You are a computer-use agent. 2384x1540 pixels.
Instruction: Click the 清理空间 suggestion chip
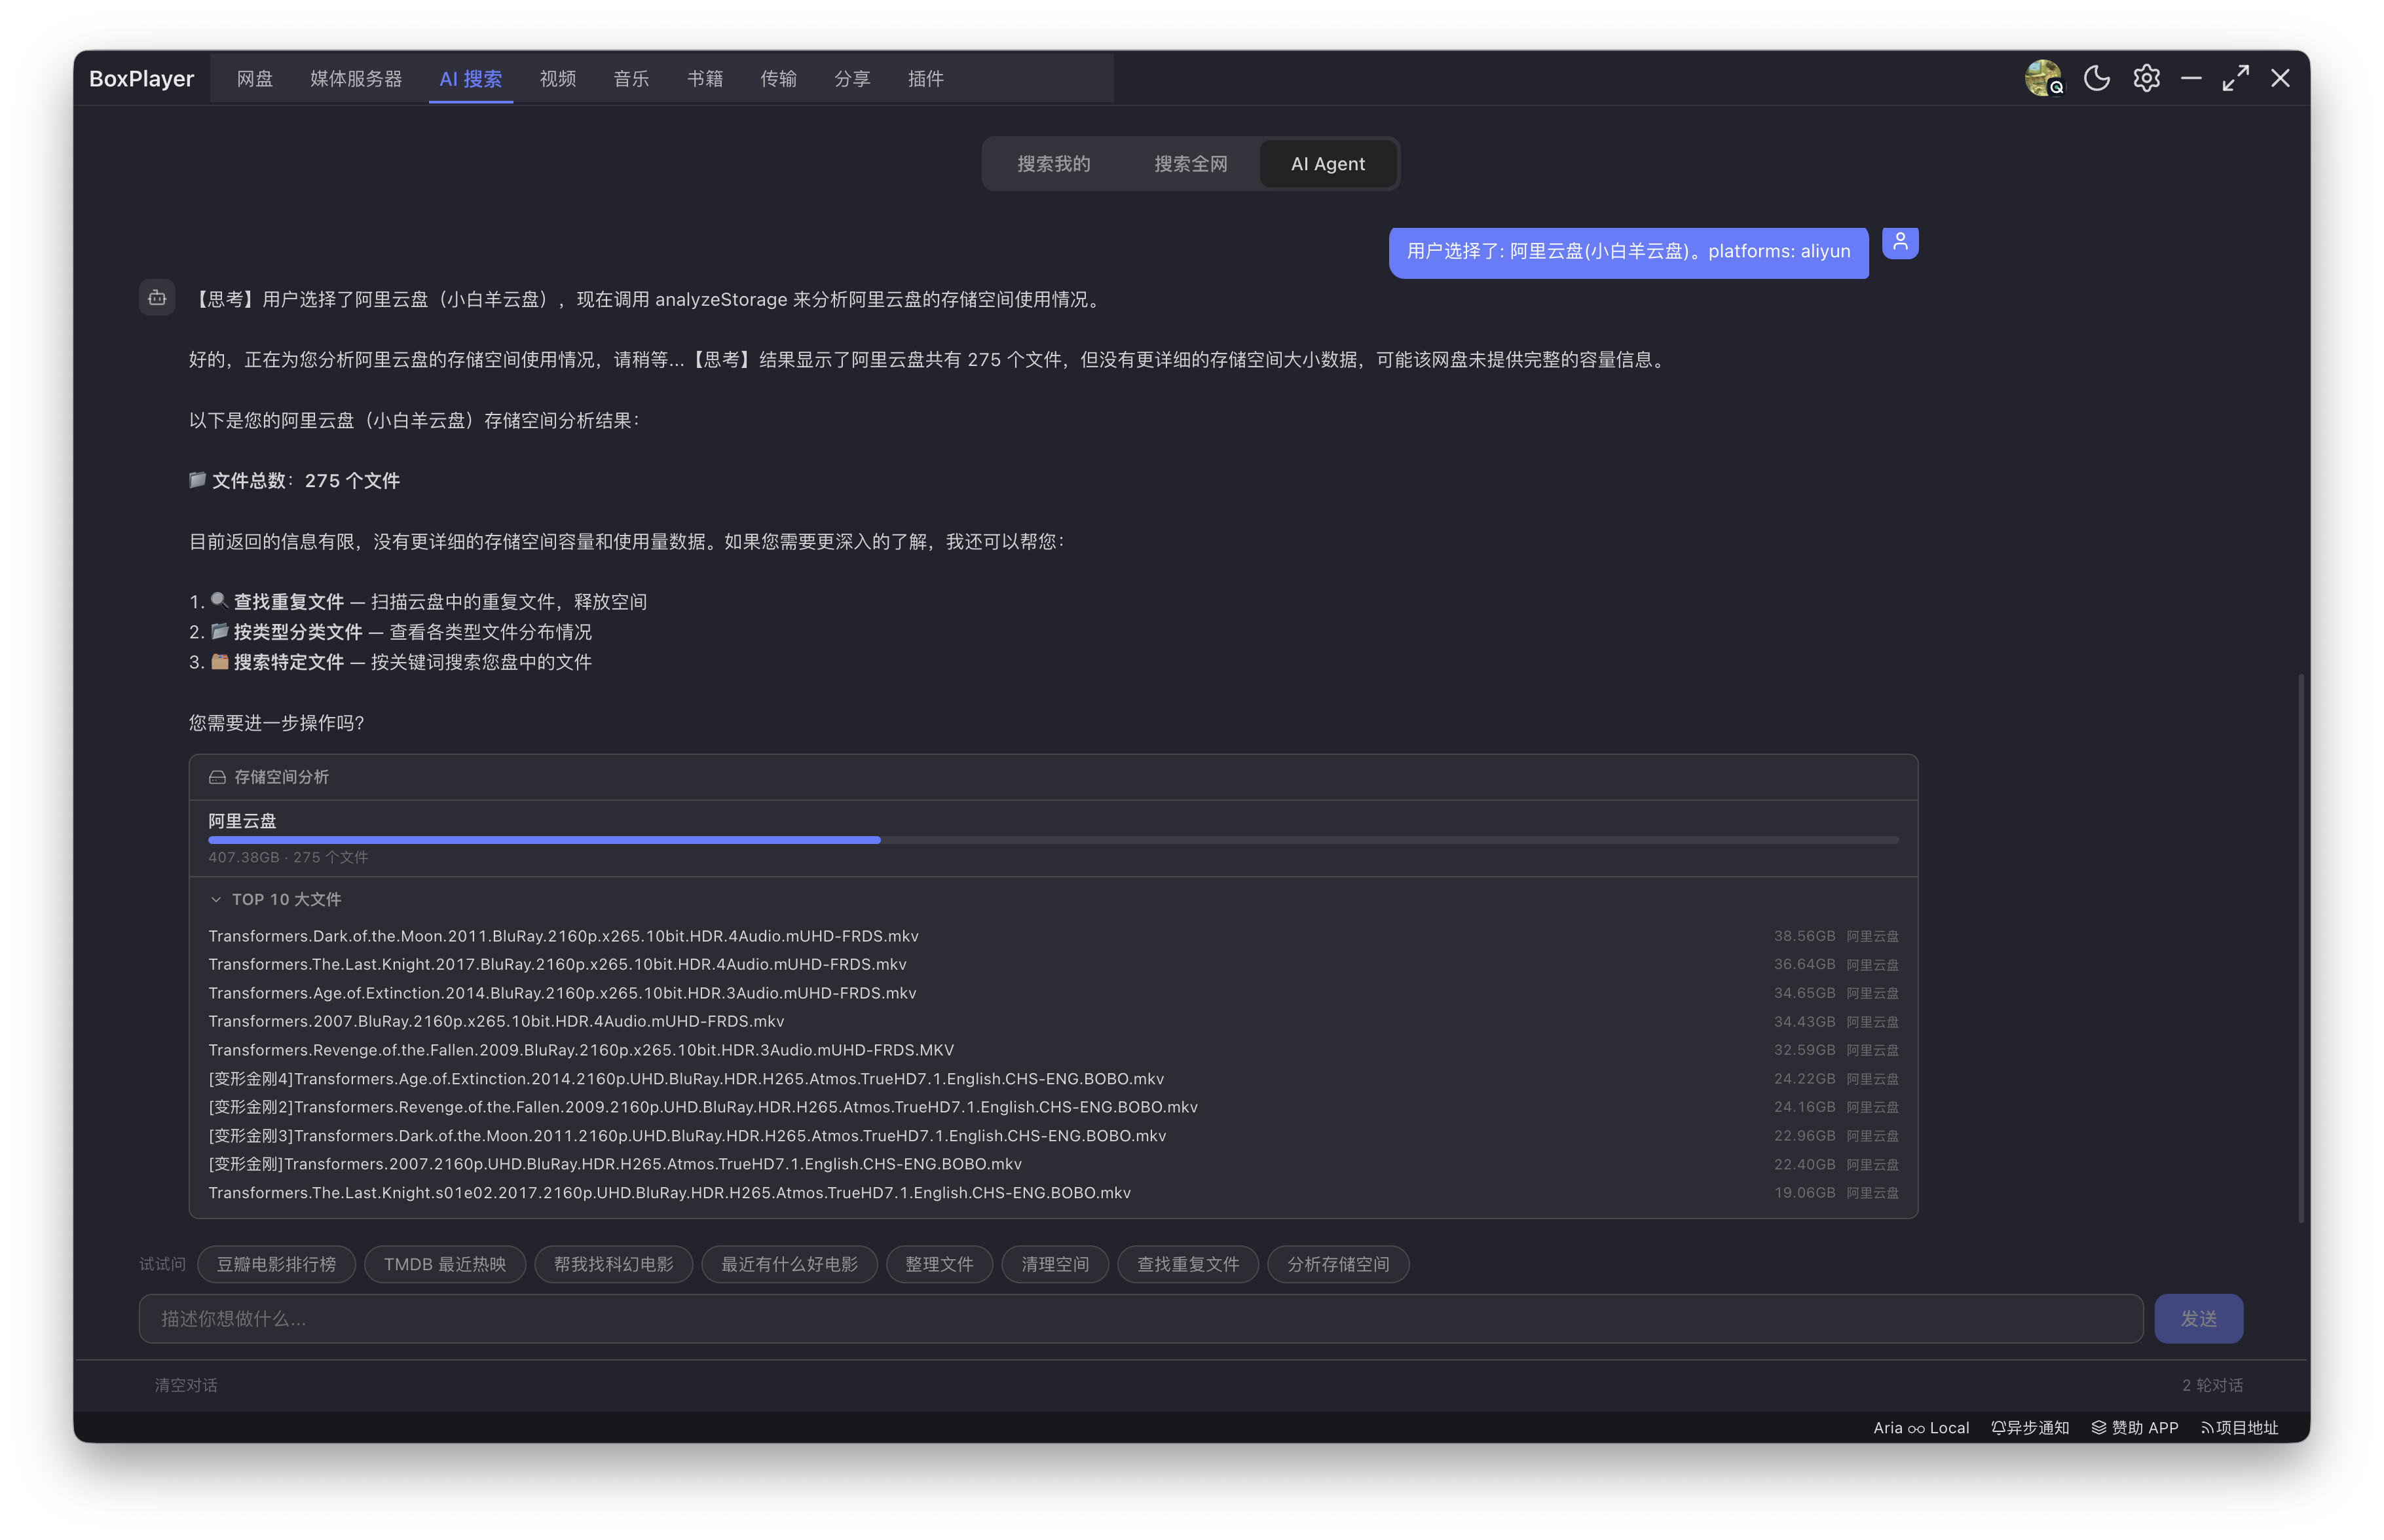(x=1055, y=1264)
